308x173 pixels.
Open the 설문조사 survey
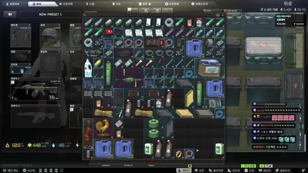pyautogui.click(x=283, y=170)
